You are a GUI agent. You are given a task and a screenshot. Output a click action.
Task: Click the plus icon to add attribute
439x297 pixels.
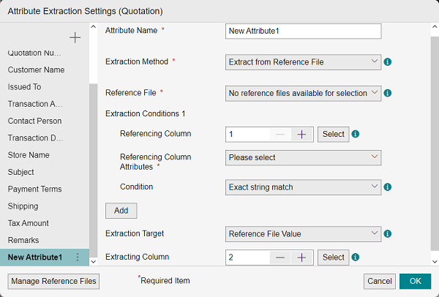click(75, 37)
